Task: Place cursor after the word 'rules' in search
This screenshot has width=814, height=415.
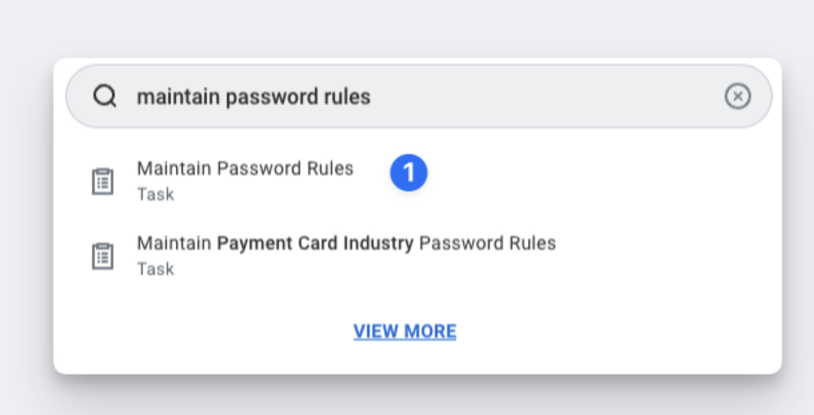Action: pos(372,97)
